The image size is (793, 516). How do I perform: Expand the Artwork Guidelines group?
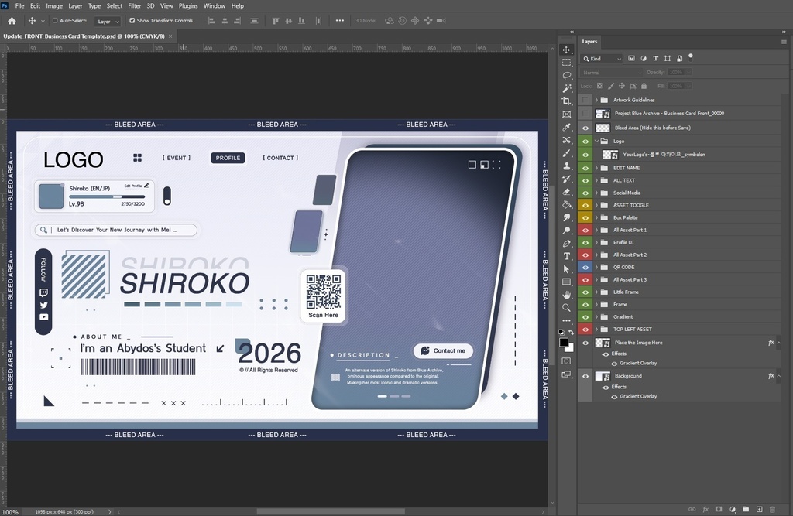(596, 100)
